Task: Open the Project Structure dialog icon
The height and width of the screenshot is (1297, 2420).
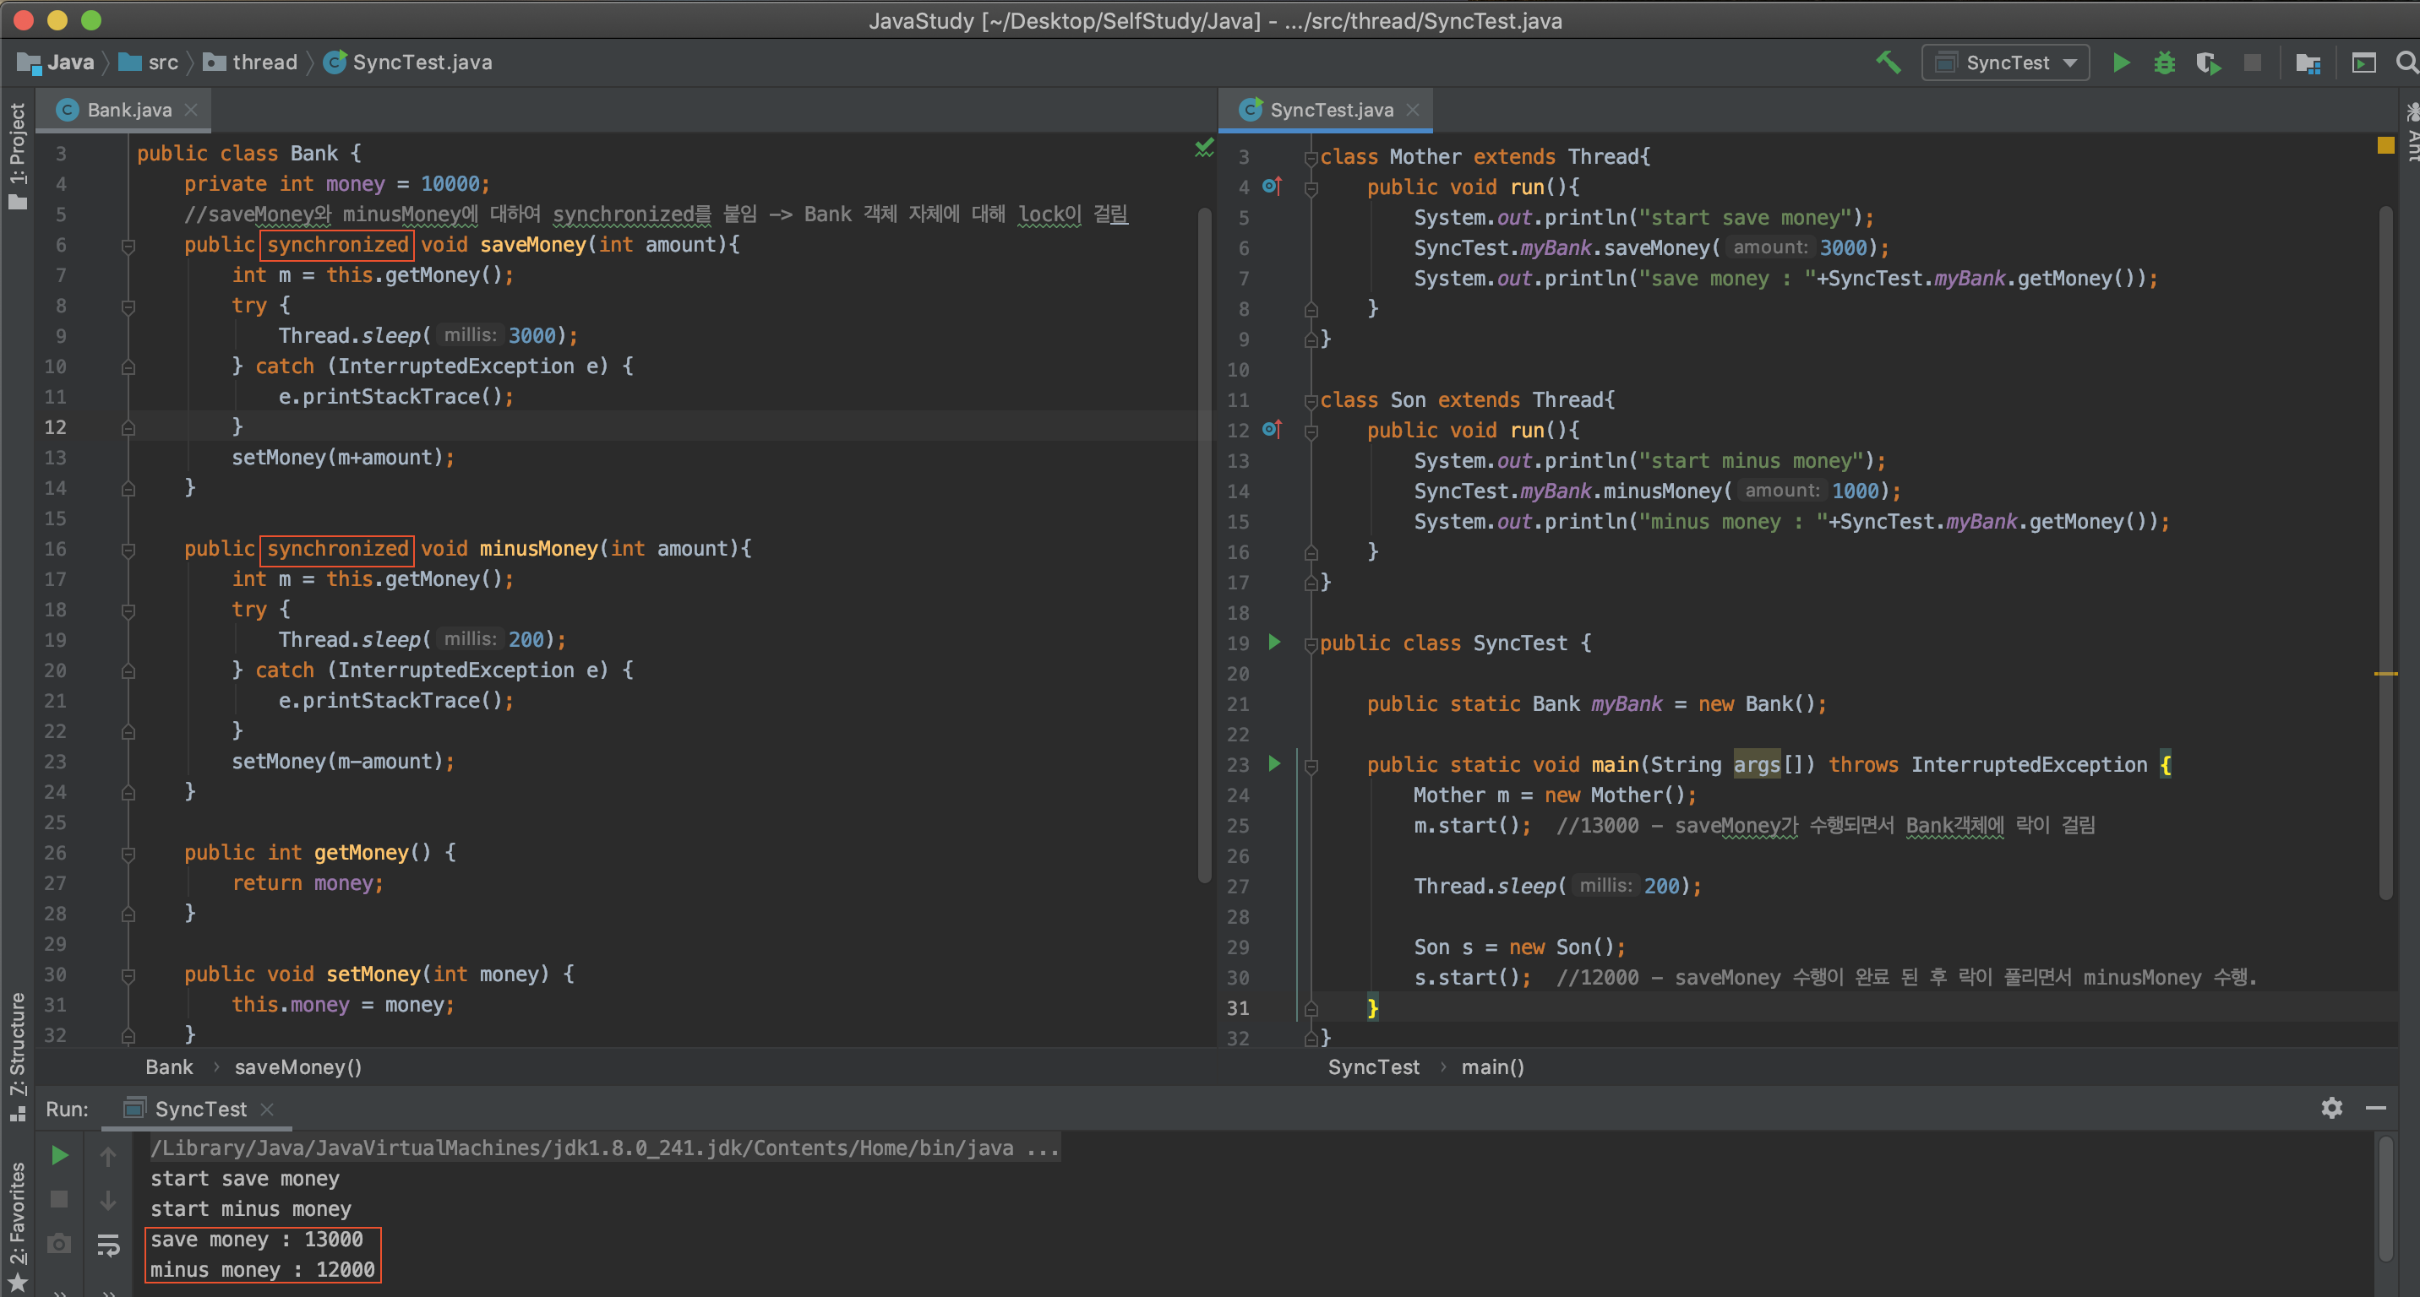Action: pos(2308,62)
